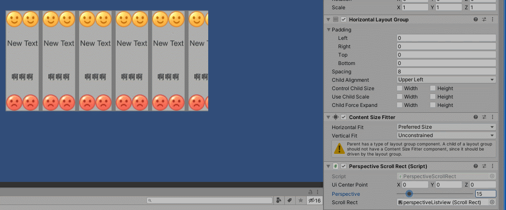Viewport: 506px width, 210px height.
Task: Check Use Child Scale Width
Action: coord(400,97)
